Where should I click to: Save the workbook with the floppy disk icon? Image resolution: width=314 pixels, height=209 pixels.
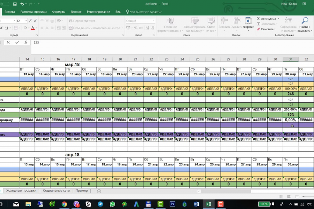15,4
